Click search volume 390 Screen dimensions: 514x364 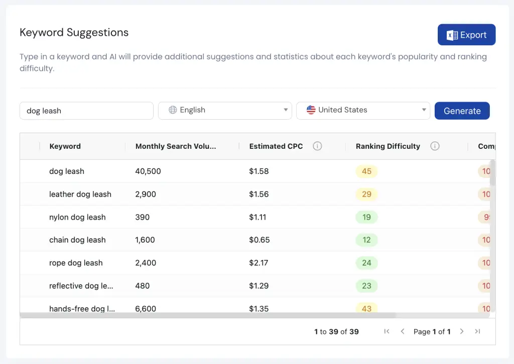[142, 217]
